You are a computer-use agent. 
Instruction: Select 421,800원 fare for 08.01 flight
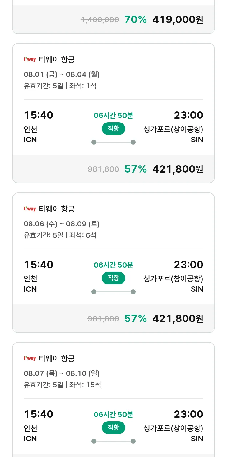click(x=178, y=169)
